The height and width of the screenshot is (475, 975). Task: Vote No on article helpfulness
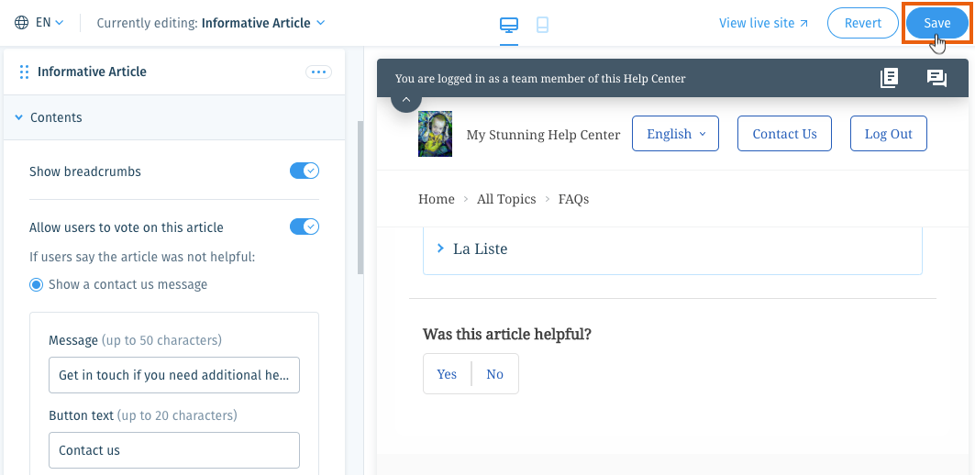(495, 373)
